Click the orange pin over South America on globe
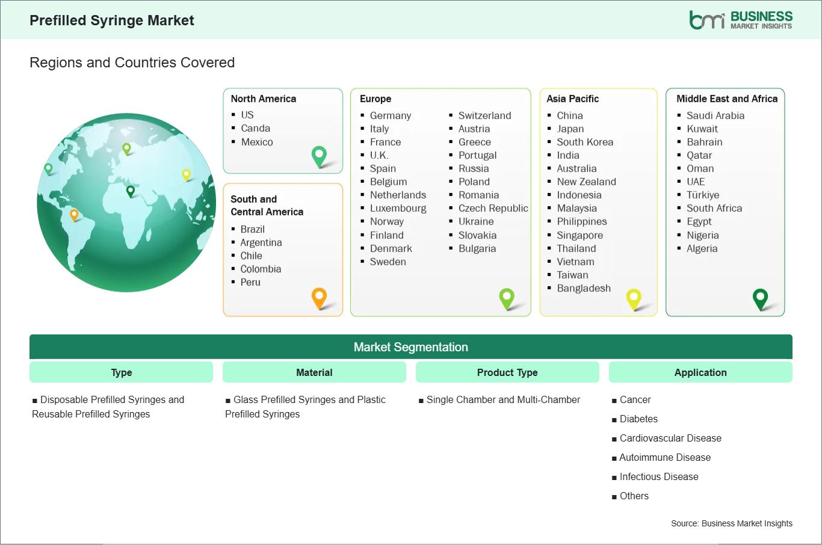The image size is (822, 545). [74, 214]
